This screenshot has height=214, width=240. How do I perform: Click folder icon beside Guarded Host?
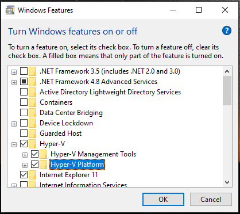33,133
